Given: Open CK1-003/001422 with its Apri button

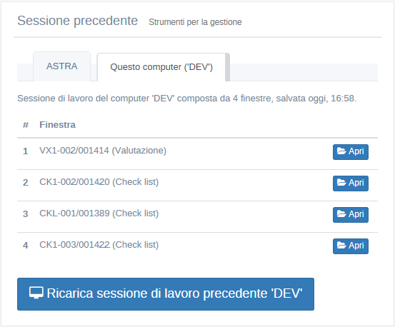Looking at the screenshot, I should coord(351,246).
